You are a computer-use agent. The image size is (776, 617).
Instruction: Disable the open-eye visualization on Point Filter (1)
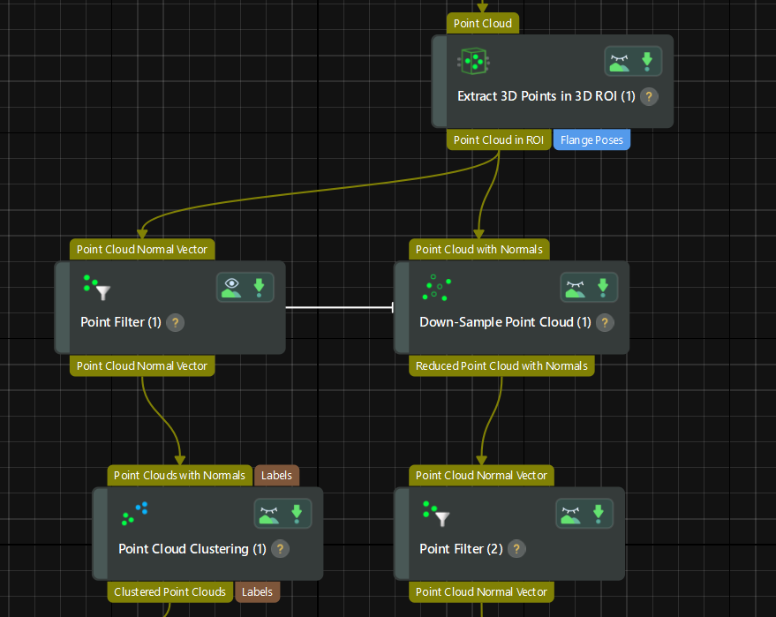coord(231,286)
